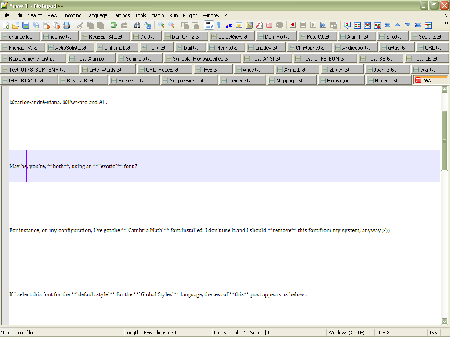The image size is (450, 337).
Task: Open Find with binoculars icon
Action: pos(138,25)
